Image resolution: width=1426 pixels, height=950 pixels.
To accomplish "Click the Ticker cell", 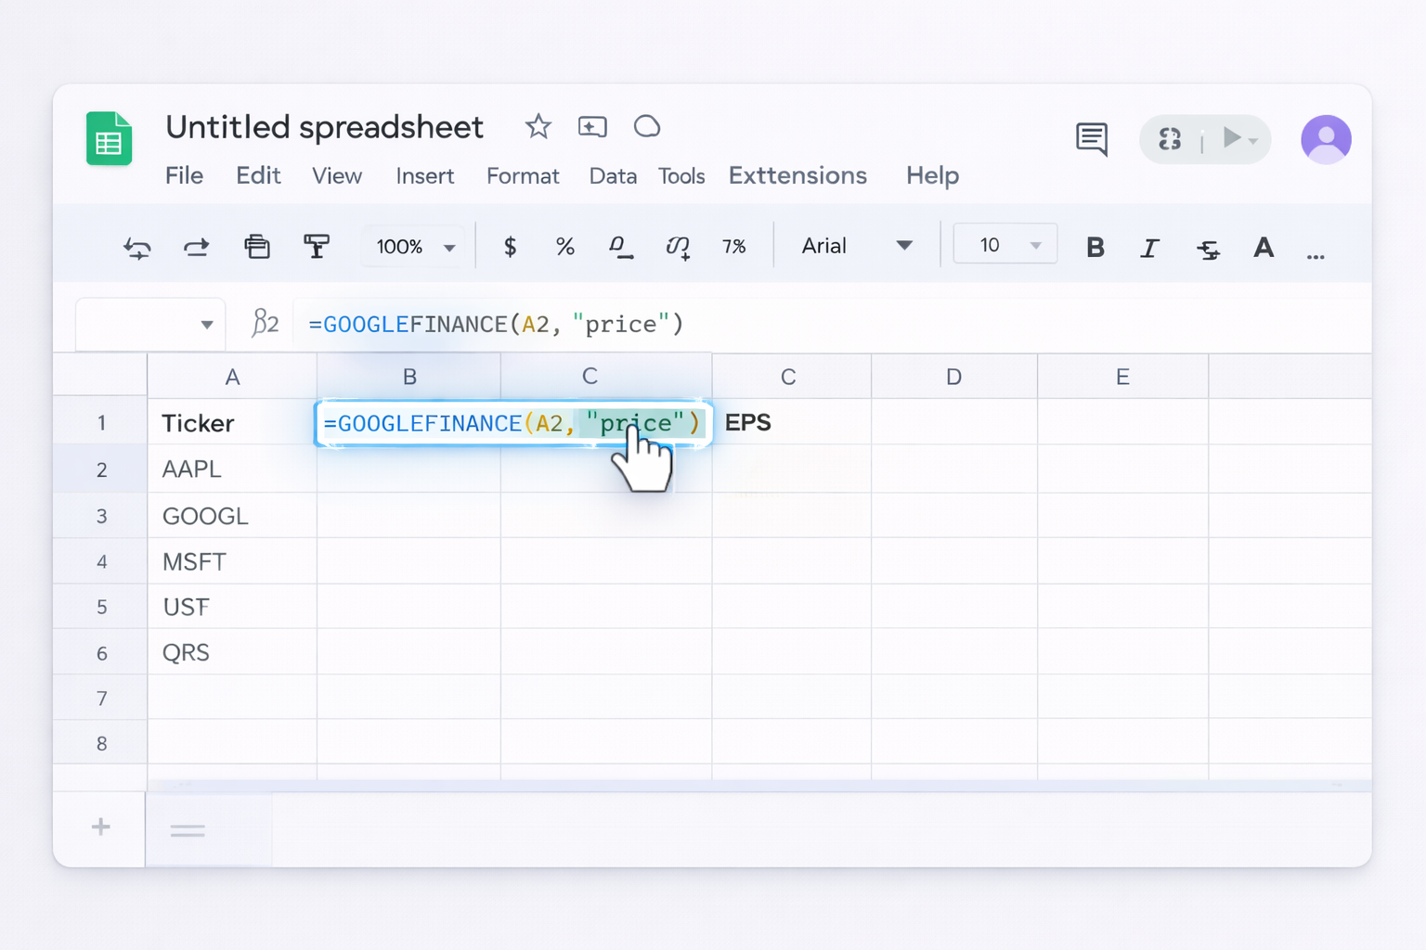I will (232, 423).
